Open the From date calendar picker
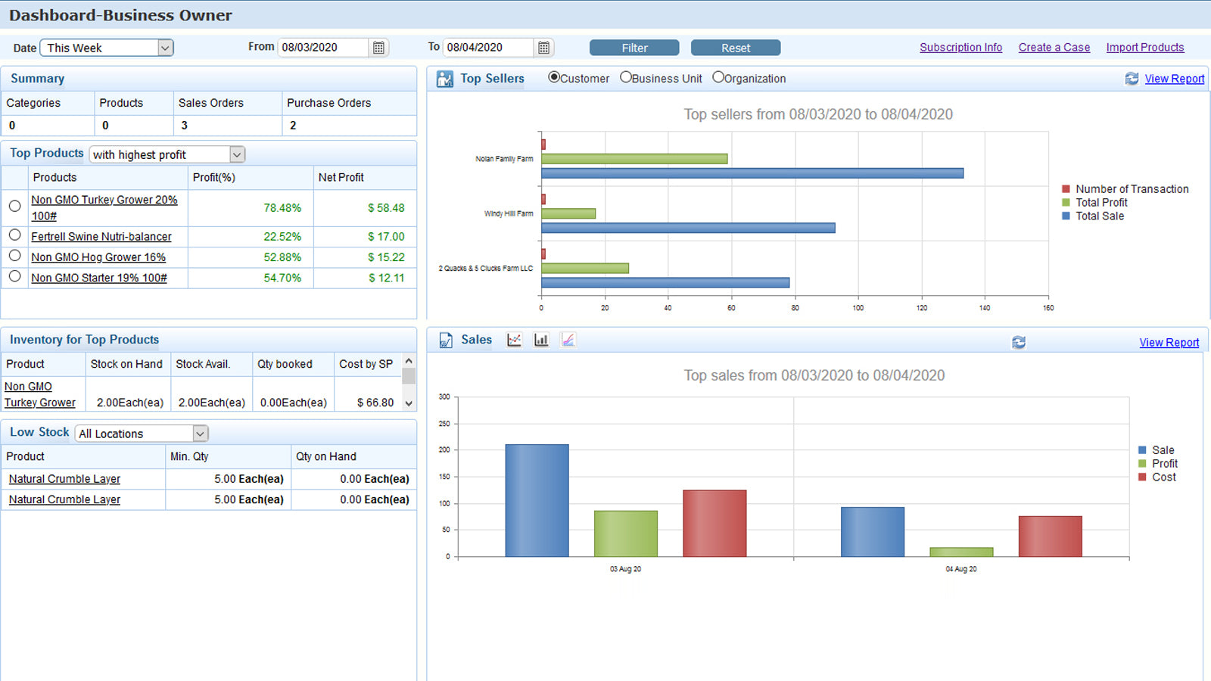The height and width of the screenshot is (681, 1211). pos(378,48)
